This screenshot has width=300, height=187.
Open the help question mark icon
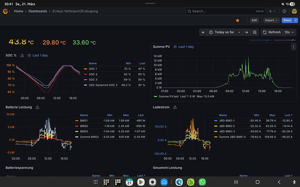pyautogui.click(x=284, y=11)
